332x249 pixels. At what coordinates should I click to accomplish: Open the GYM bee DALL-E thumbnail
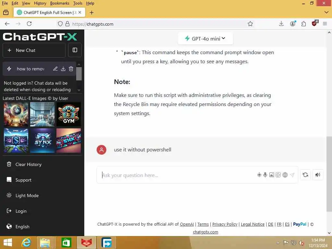coord(69,114)
